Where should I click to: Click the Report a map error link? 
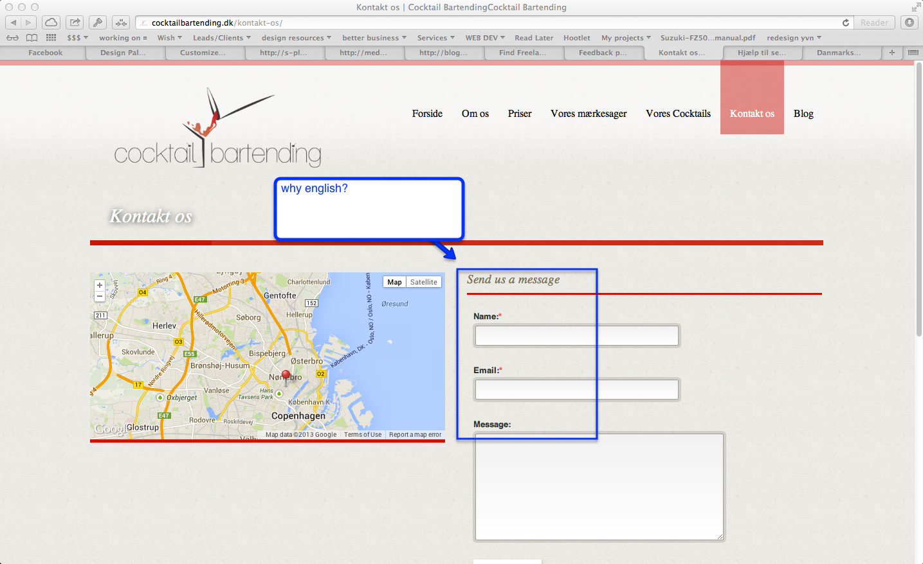415,435
